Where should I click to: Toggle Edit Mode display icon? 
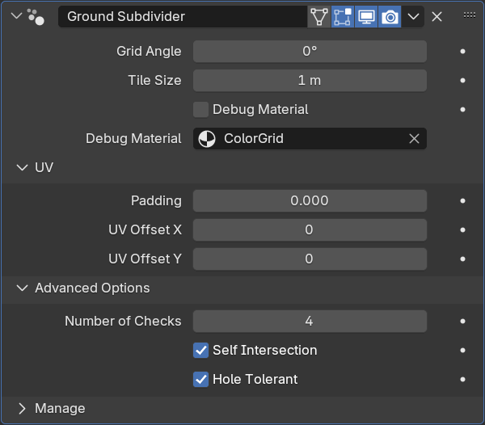(343, 17)
